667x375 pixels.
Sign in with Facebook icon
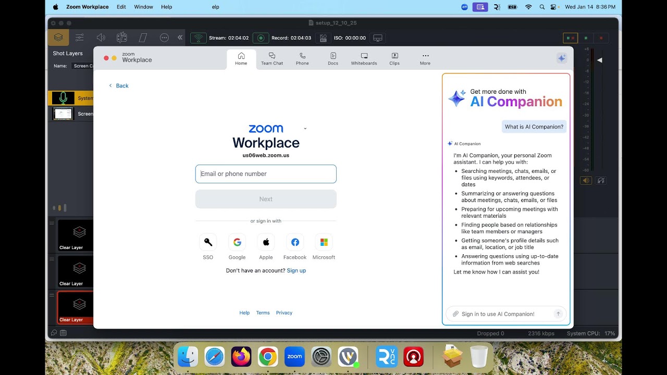[x=295, y=242]
